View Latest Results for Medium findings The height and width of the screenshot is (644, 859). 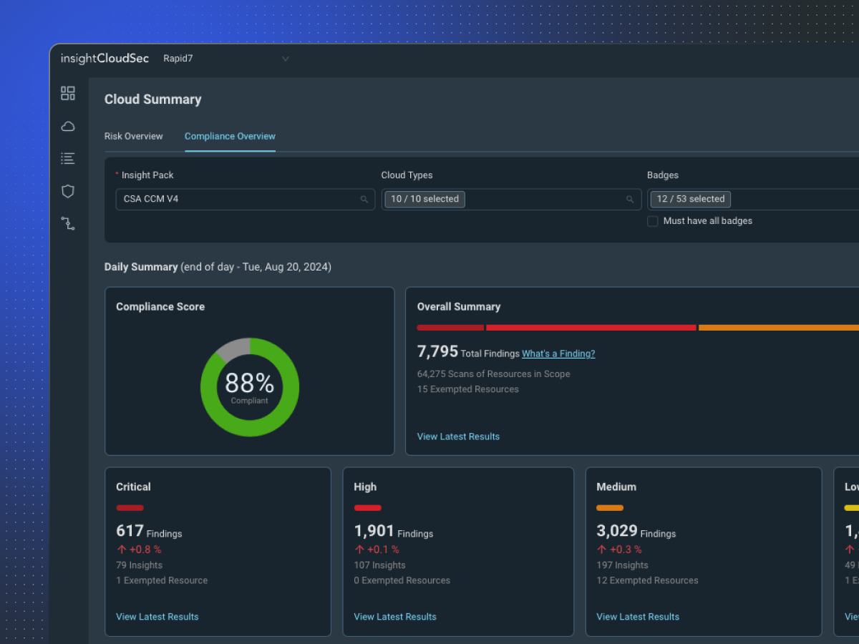[x=638, y=617]
